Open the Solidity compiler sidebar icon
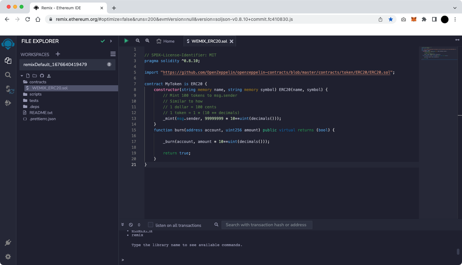 (10, 89)
